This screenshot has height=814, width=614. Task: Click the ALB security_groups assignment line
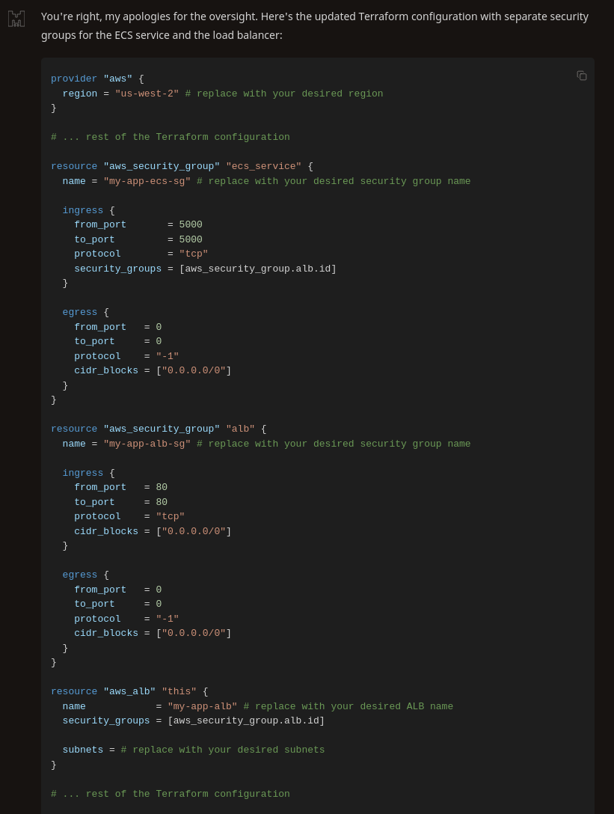click(193, 720)
